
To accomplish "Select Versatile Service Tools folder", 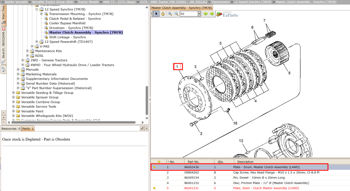I will [38, 107].
